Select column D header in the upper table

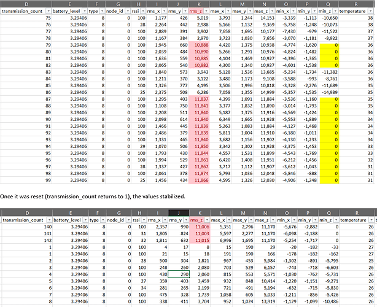click(x=26, y=4)
